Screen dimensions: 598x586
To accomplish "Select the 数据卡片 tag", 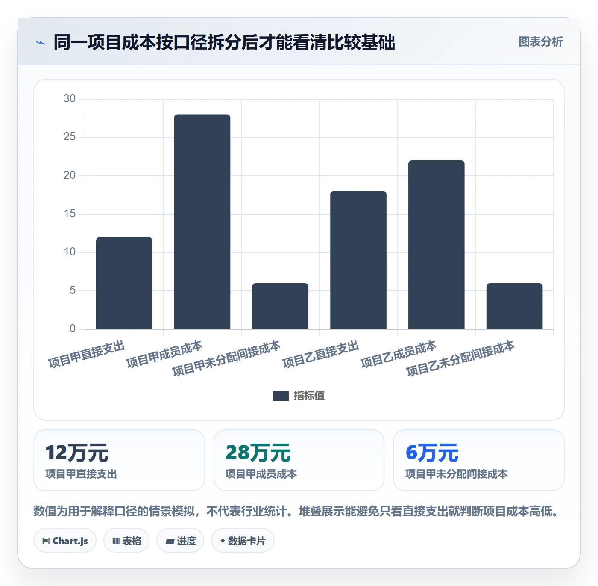I will 243,541.
